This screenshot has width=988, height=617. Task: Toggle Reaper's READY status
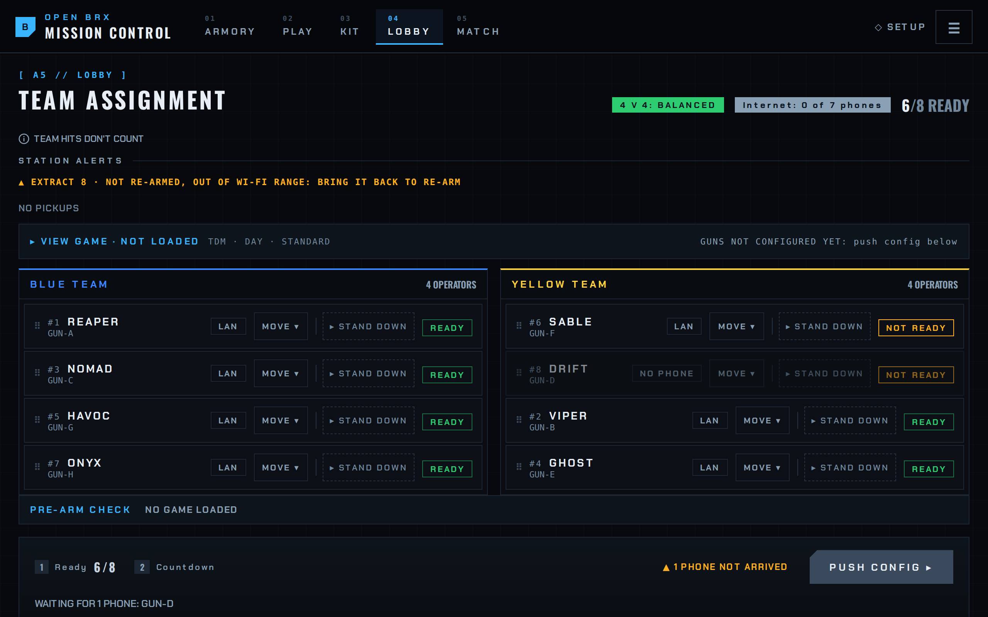(x=447, y=328)
